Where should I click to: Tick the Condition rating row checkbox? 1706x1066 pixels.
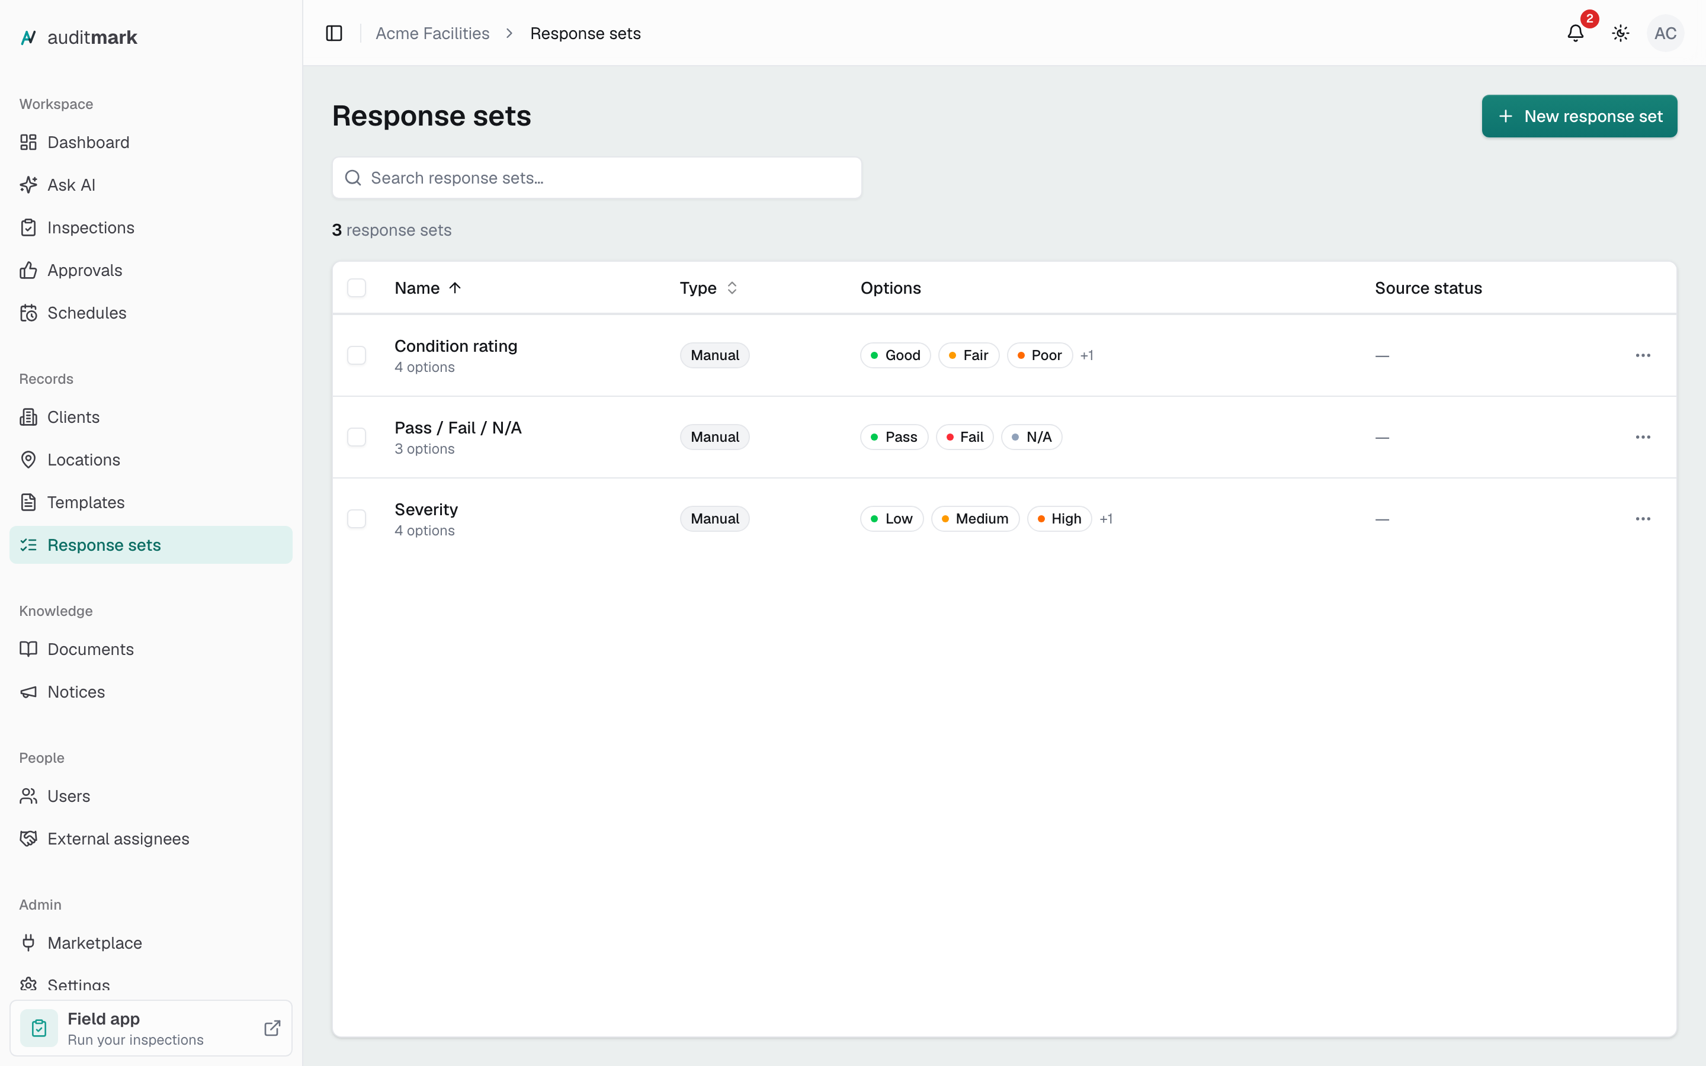(357, 355)
